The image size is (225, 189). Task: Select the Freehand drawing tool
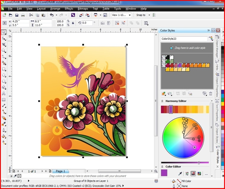[4, 57]
